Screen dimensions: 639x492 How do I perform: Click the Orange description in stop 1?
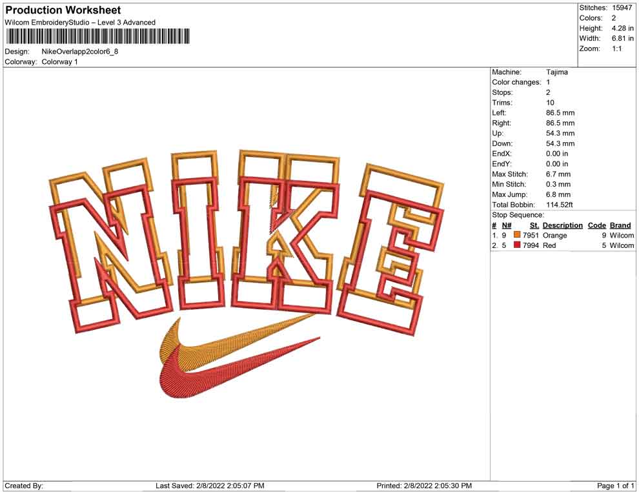pos(554,235)
